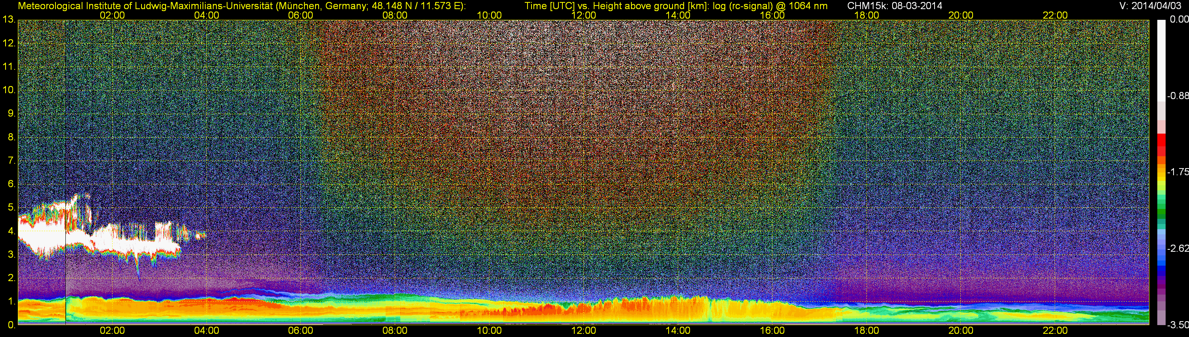Click the 22:00 label on the bottom time axis
This screenshot has width=1189, height=337.
point(1055,331)
